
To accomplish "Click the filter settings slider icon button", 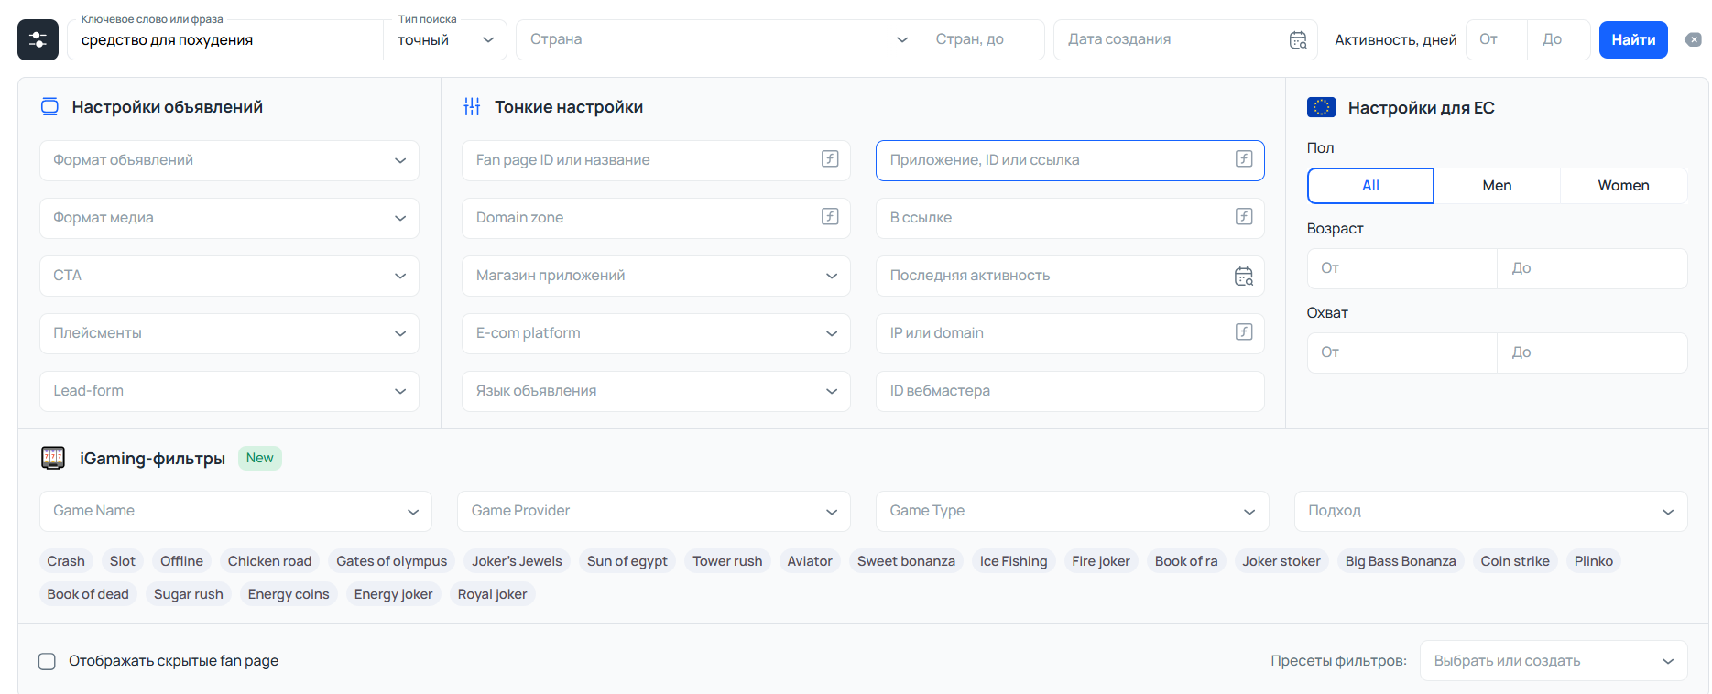I will pos(38,40).
